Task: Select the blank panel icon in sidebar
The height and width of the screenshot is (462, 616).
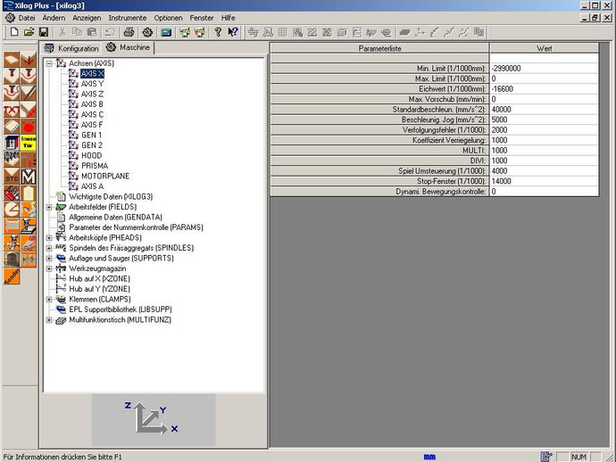Action: (12, 59)
